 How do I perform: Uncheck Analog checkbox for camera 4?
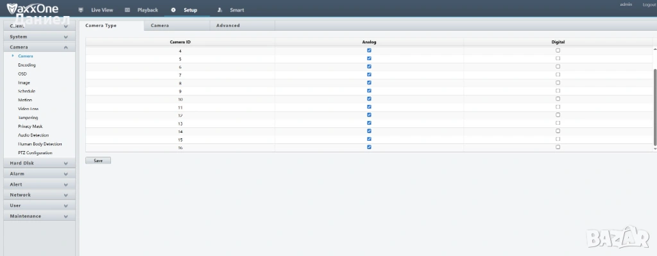369,50
